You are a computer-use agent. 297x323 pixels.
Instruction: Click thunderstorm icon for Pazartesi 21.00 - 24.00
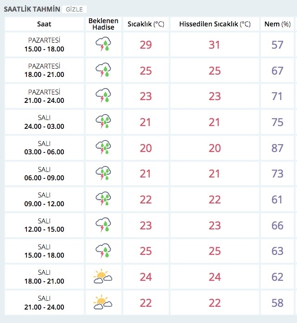pos(103,96)
